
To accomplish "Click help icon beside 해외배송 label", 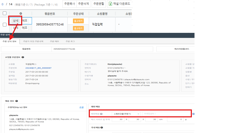I will [x=101, y=114].
